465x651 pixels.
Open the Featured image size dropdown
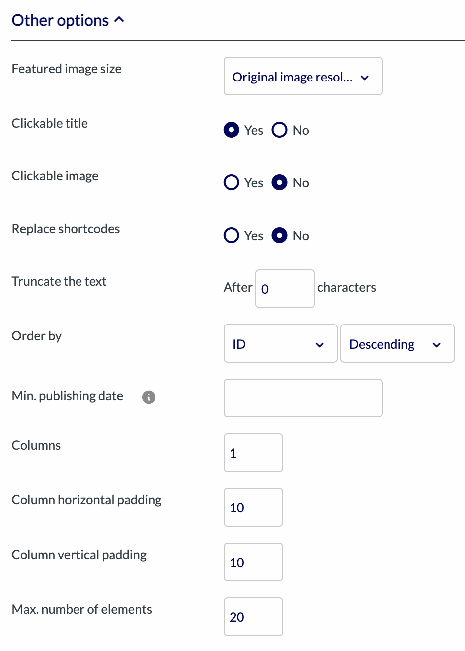click(x=303, y=77)
